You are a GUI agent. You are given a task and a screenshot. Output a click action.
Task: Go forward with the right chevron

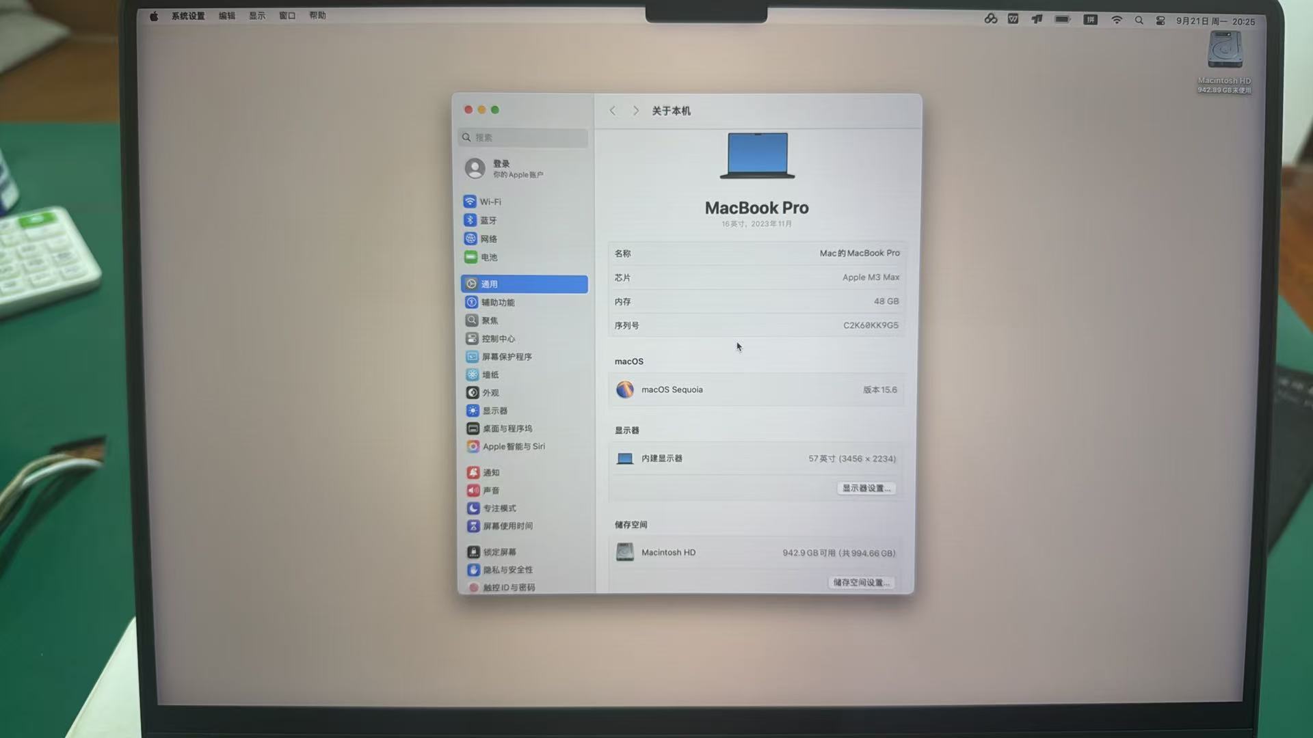click(635, 111)
